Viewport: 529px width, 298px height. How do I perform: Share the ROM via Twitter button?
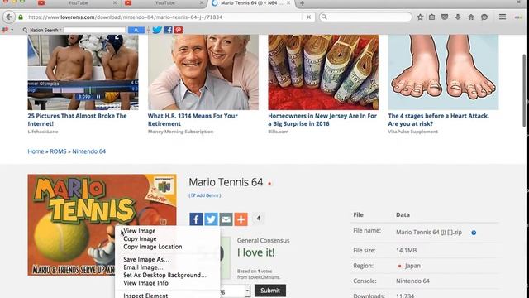[211, 219]
